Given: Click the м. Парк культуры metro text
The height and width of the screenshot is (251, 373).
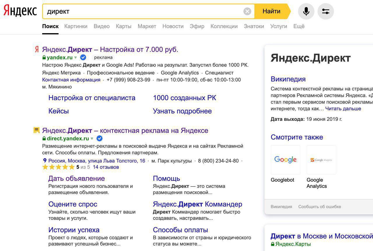Looking at the screenshot, I should (x=172, y=161).
